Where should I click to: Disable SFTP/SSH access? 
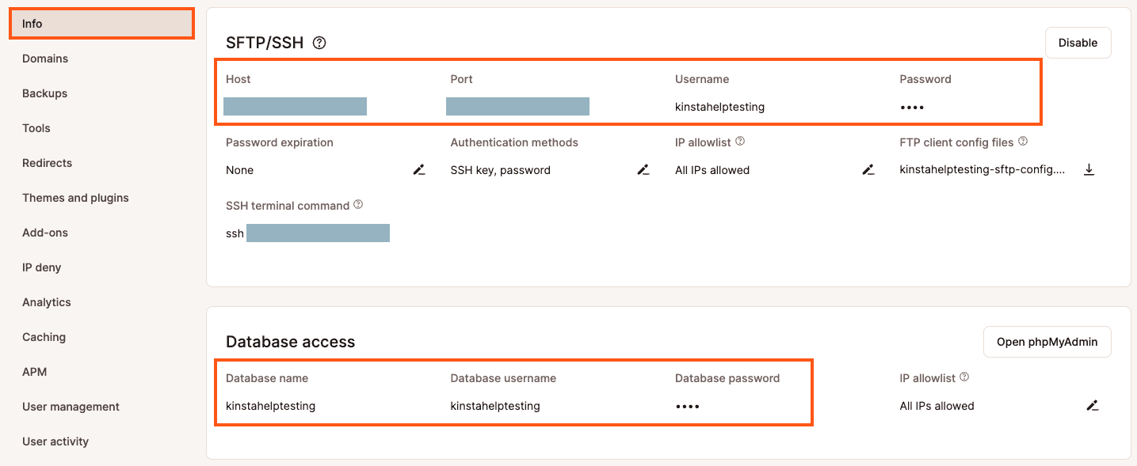tap(1078, 43)
